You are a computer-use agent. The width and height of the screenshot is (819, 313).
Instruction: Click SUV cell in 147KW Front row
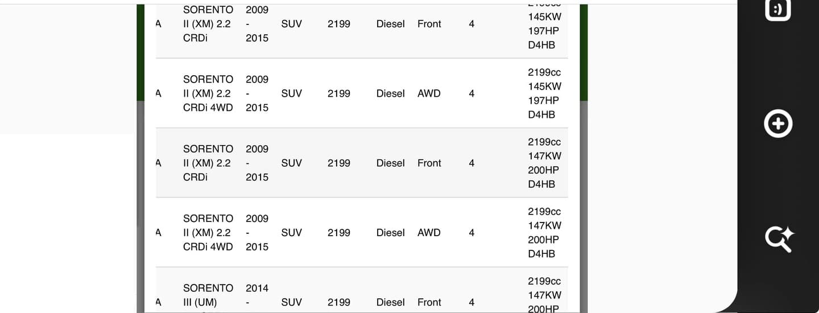pyautogui.click(x=292, y=163)
